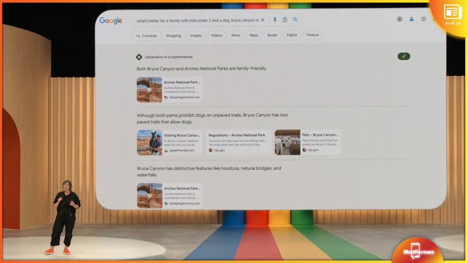Screen dimensions: 468x263
Task: Click the dog with hiker thumbnail
Action: tap(150, 142)
